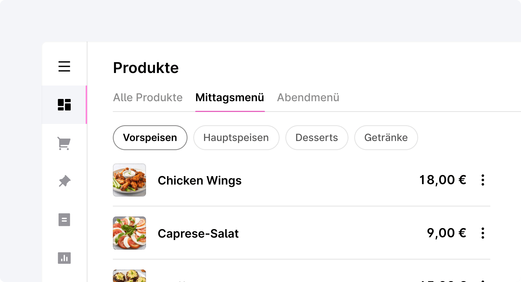Open the Alle Produkte tab

point(148,97)
